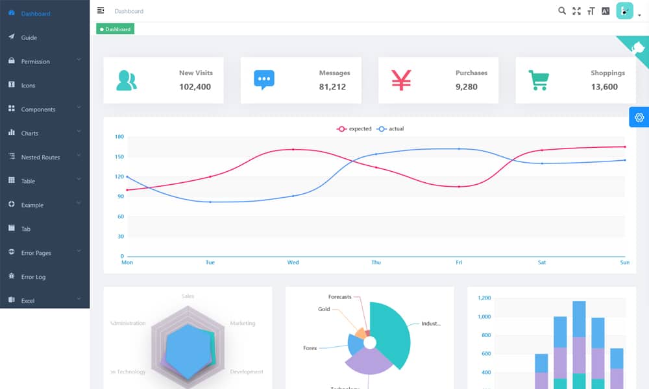Click the blue radar chart polygon

(188, 351)
